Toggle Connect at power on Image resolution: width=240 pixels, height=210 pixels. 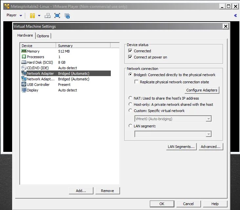(x=130, y=57)
